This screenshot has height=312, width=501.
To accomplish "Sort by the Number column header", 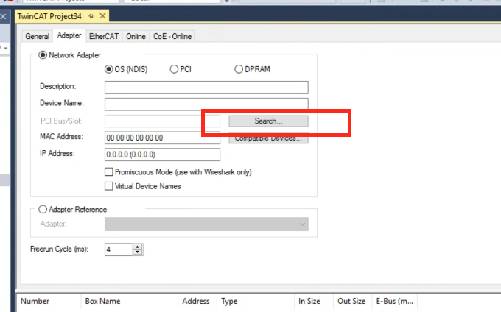I will pyautogui.click(x=49, y=301).
